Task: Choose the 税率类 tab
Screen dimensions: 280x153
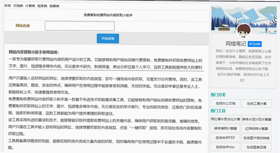Action: [x=42, y=6]
